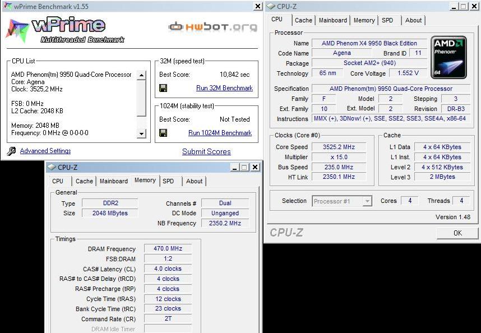Click the DC Mode value Unganged
The width and height of the screenshot is (481, 333).
pos(225,213)
